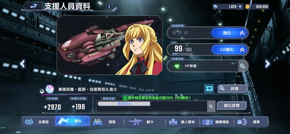Click the back arrow icon

[x=33, y=6]
